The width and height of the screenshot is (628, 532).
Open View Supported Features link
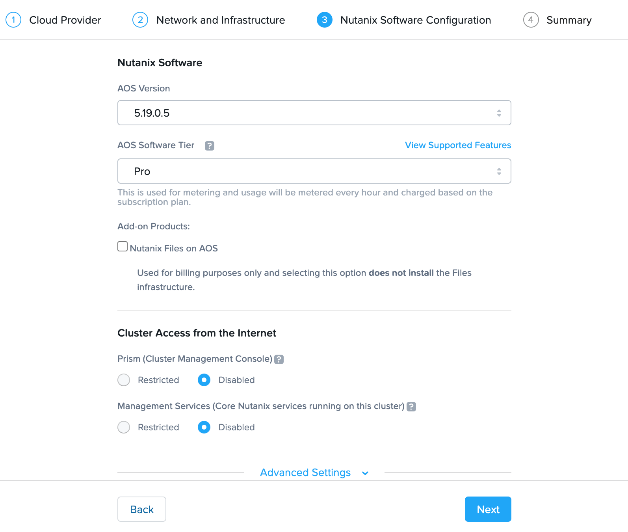click(x=458, y=145)
